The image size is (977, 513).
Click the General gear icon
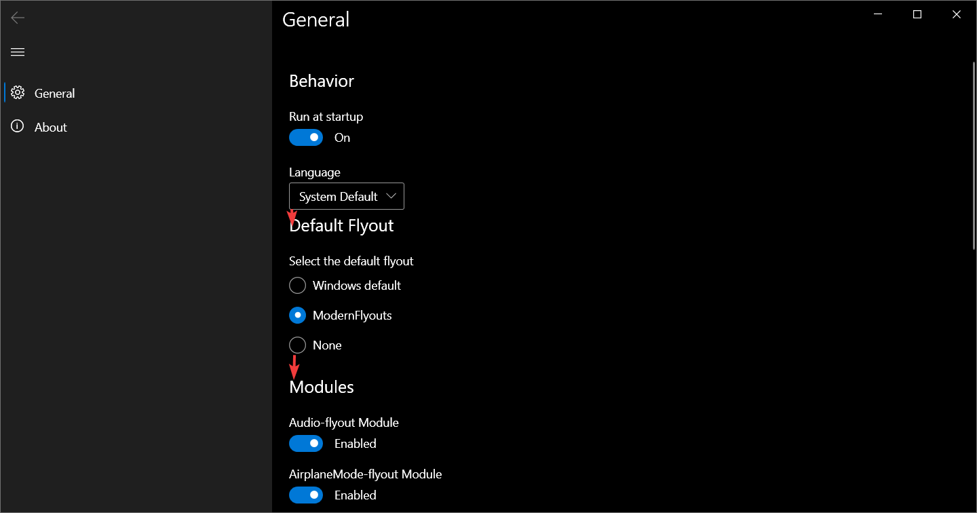18,93
